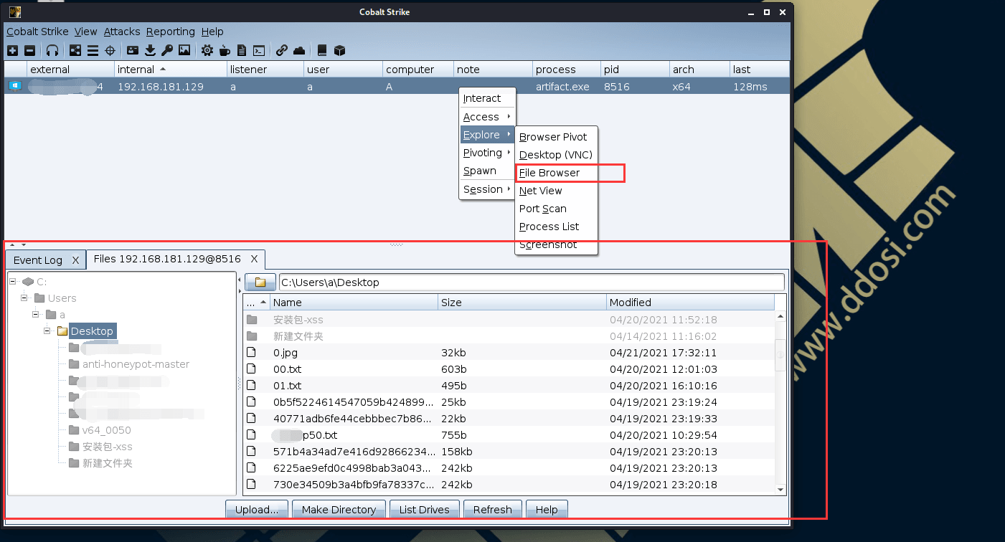
Task: Select anti-honeypot-master folder in tree
Action: tap(136, 364)
